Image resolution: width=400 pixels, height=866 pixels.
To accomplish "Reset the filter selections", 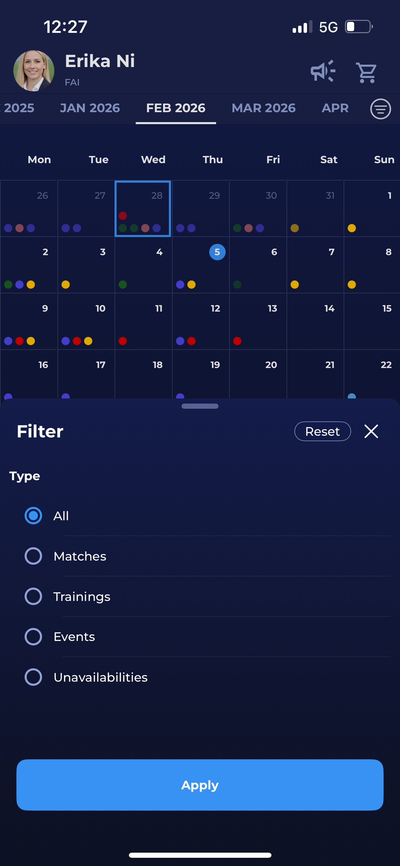I will tap(322, 431).
